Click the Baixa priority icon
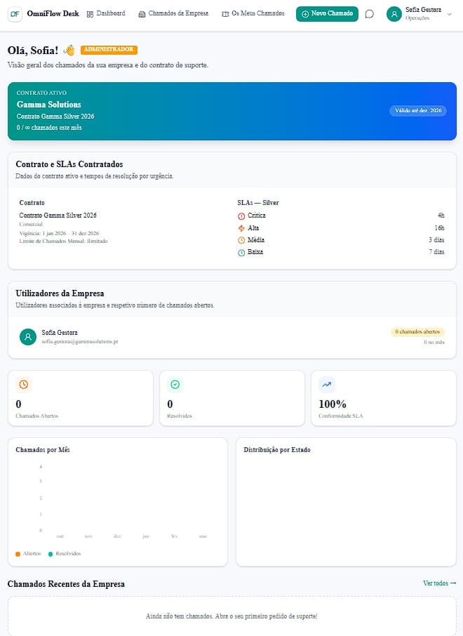The width and height of the screenshot is (463, 636). coord(243,251)
